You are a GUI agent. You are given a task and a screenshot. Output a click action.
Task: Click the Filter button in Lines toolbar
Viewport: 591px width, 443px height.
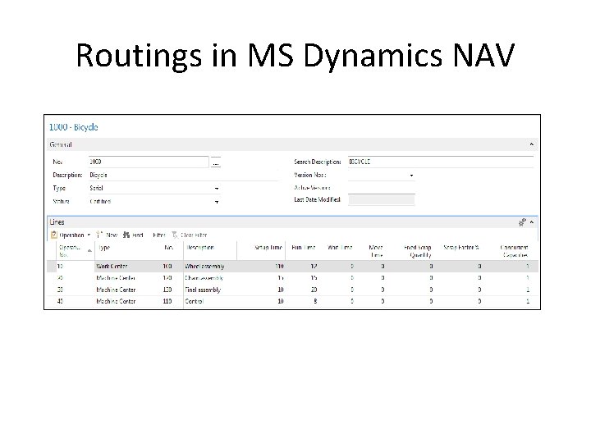159,235
